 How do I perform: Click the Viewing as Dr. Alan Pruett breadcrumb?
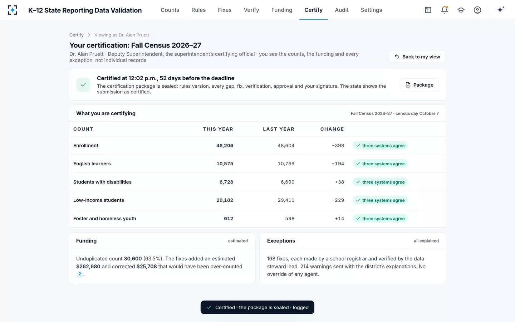pos(122,35)
